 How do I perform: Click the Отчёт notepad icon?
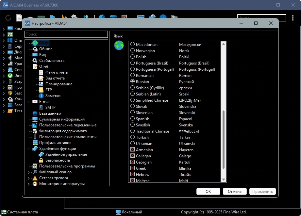pyautogui.click(x=35, y=66)
